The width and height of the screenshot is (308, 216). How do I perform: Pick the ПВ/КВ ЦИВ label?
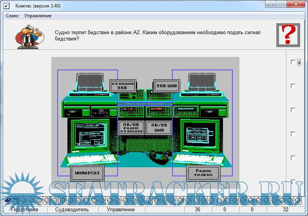coord(159,128)
